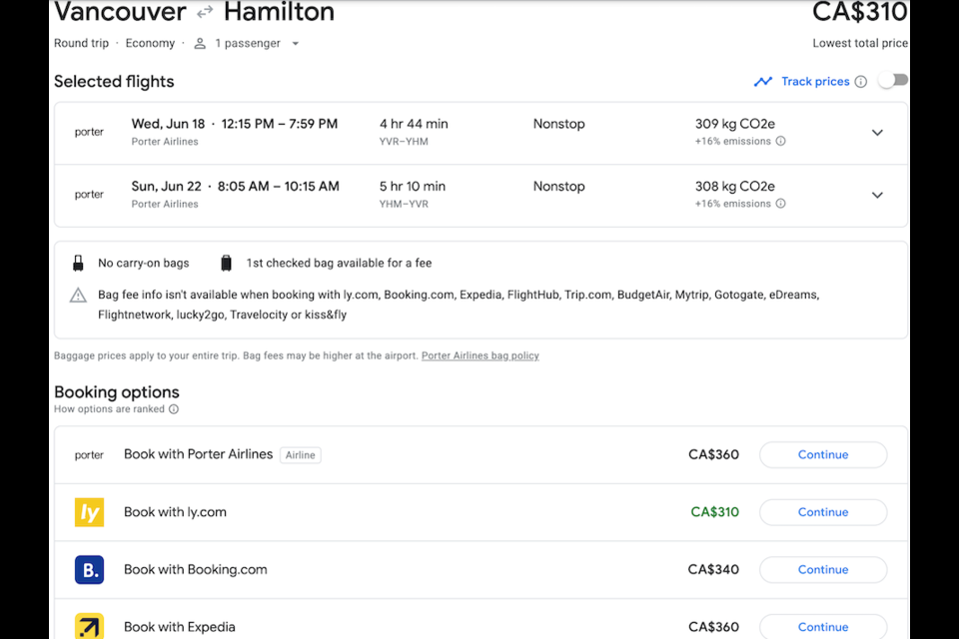Click the How options are ranked info icon
Image resolution: width=959 pixels, height=639 pixels.
point(174,409)
